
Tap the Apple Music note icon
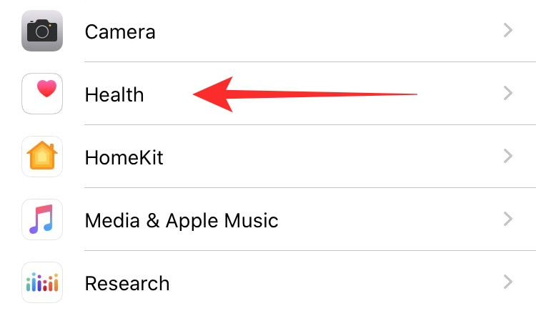(x=42, y=219)
